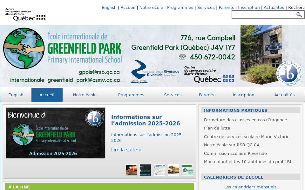Click the 'Plan de lutte' link
This screenshot has width=305, height=190.
pos(217,128)
